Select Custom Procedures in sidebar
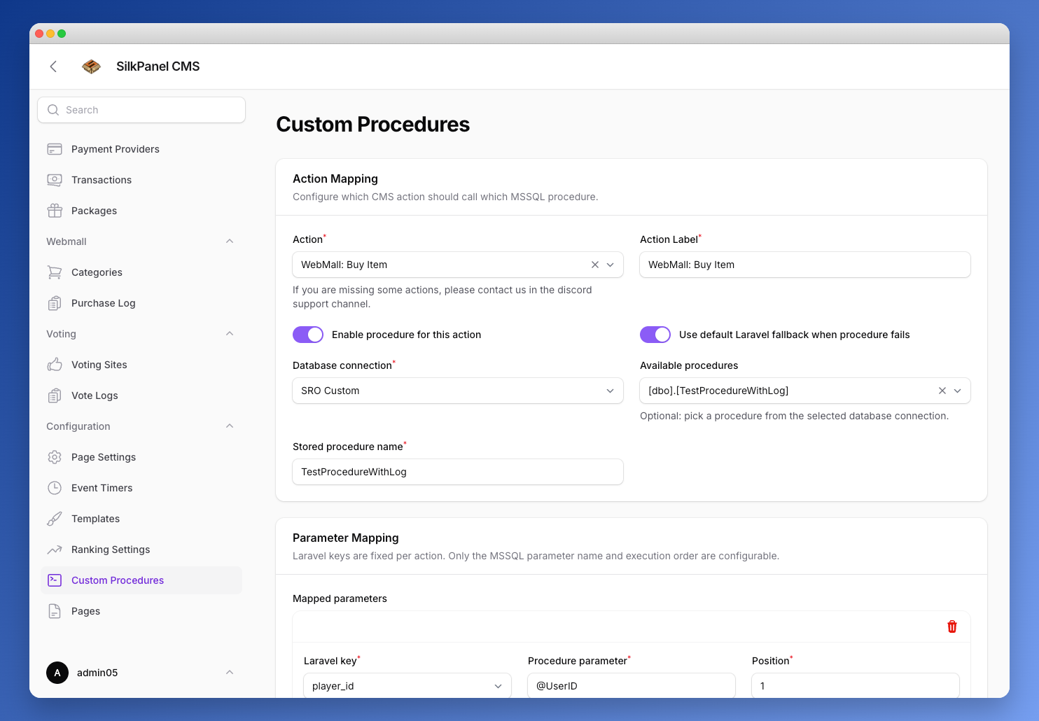 141,580
